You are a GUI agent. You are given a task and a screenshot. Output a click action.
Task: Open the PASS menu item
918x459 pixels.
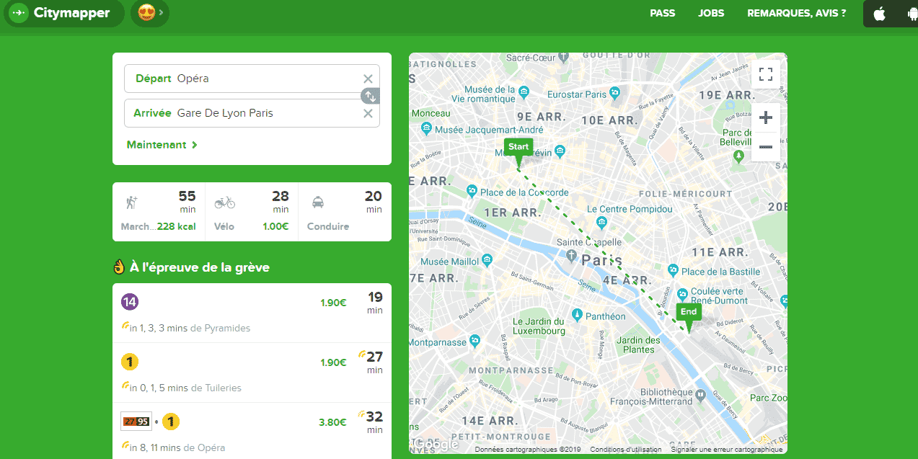[663, 13]
